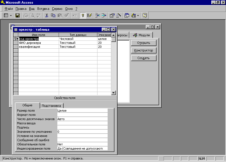Screen dimensions: 226x162
Task: Show the Database Window icon
Action: (x=127, y=15)
